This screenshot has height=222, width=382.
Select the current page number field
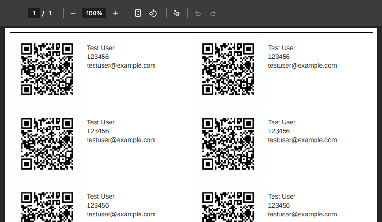34,13
